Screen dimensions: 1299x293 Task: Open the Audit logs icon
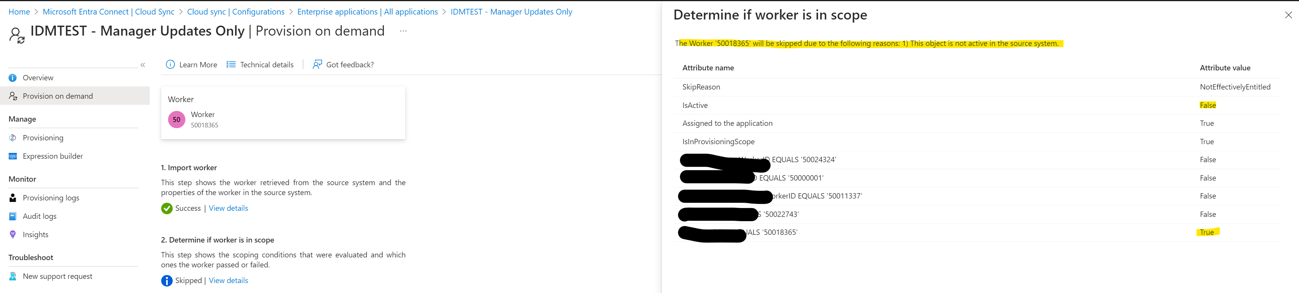click(13, 216)
